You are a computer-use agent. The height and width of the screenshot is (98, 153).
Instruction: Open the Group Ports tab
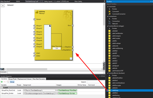click(12, 79)
